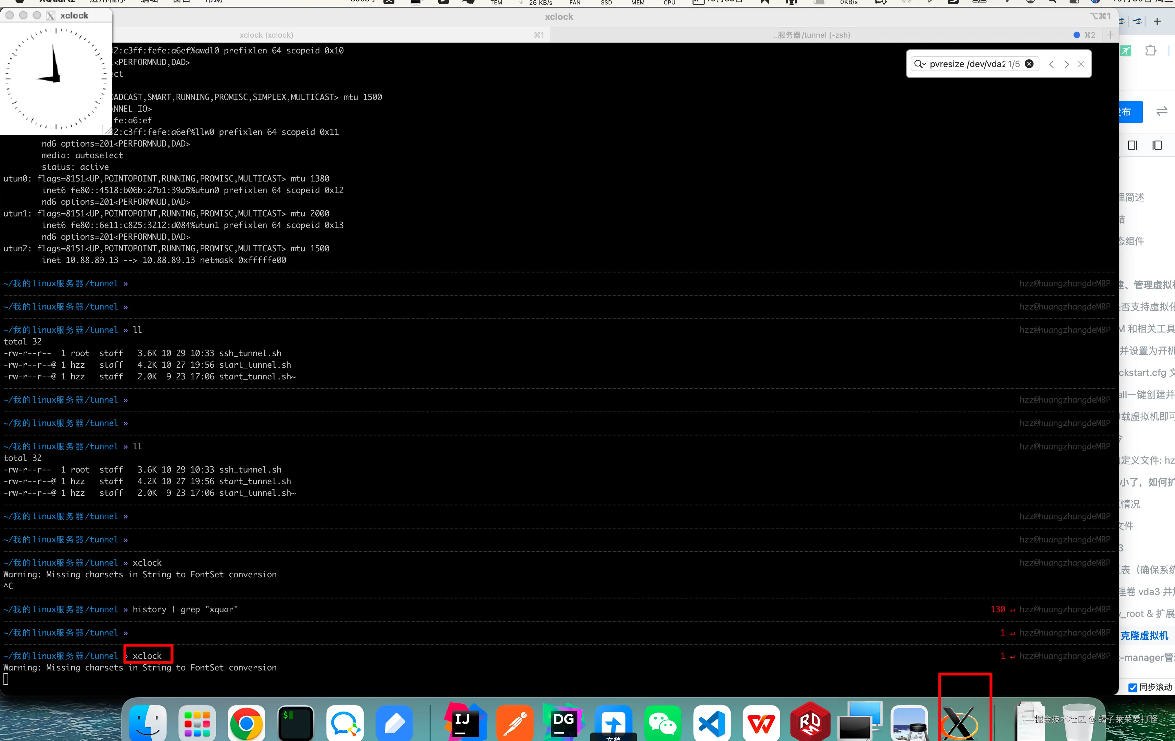Open the XQuartz icon in the Dock
The height and width of the screenshot is (741, 1175).
click(x=959, y=723)
